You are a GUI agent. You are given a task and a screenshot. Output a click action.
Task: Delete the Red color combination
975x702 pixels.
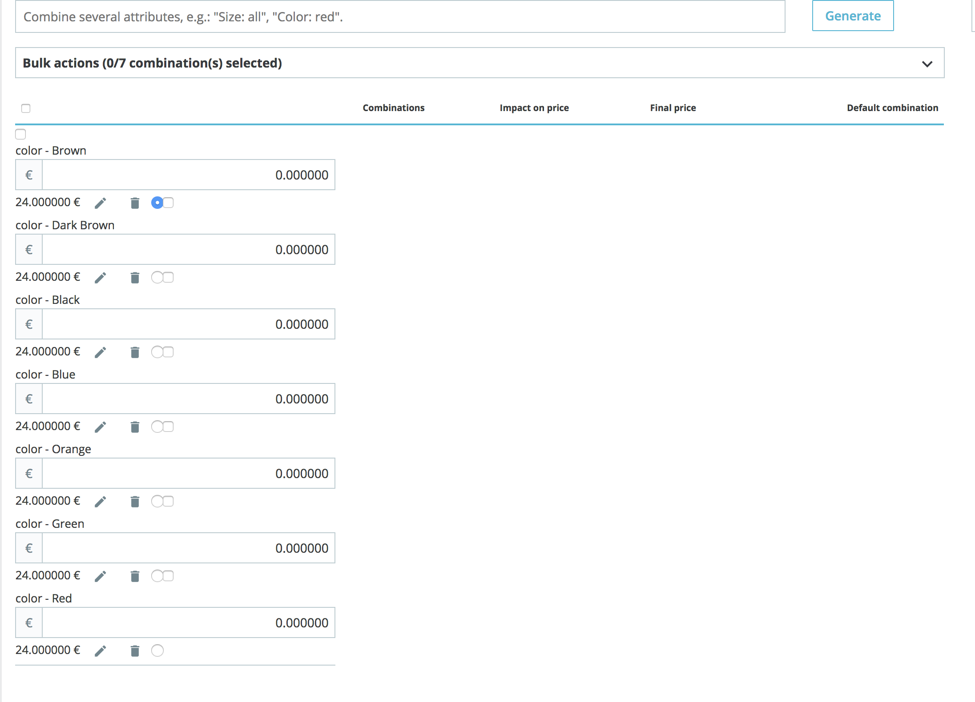pos(135,651)
